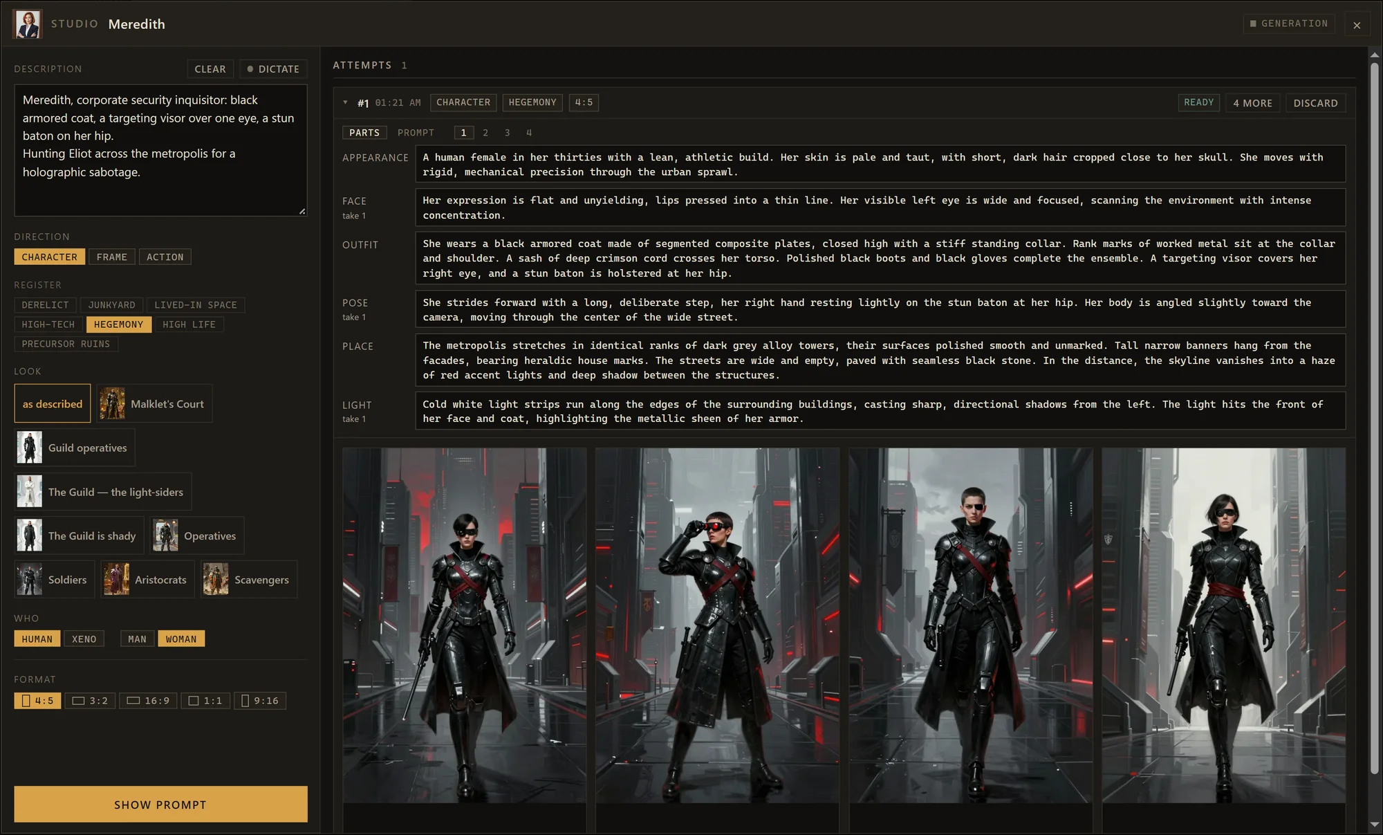1383x835 pixels.
Task: Click inside the description text area
Action: coord(160,150)
